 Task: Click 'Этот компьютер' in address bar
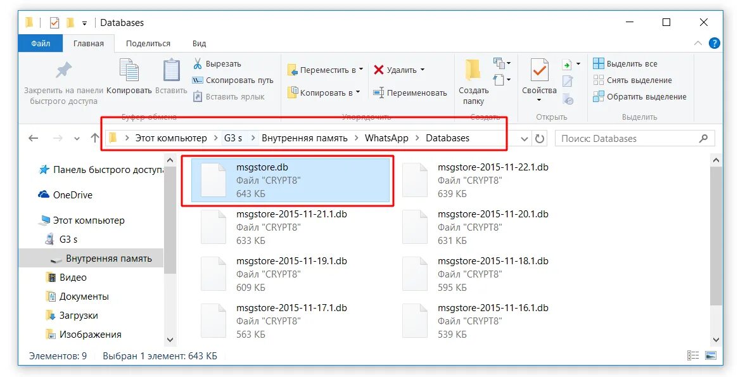click(x=171, y=138)
